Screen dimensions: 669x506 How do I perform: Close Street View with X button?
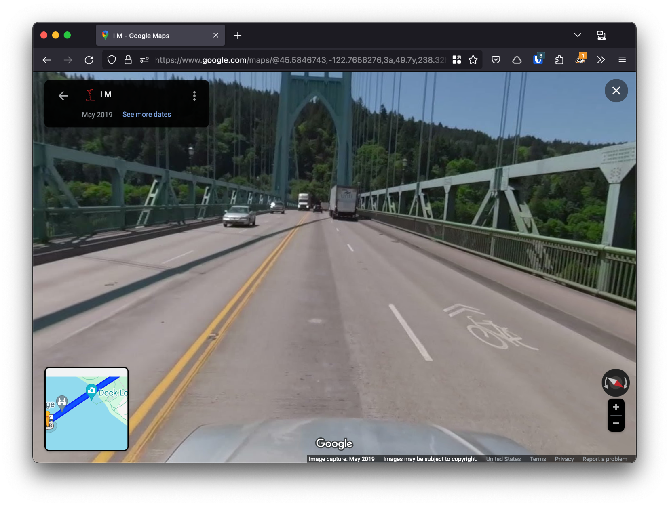(x=616, y=91)
